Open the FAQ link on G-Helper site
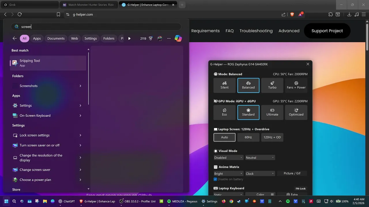 (230, 31)
